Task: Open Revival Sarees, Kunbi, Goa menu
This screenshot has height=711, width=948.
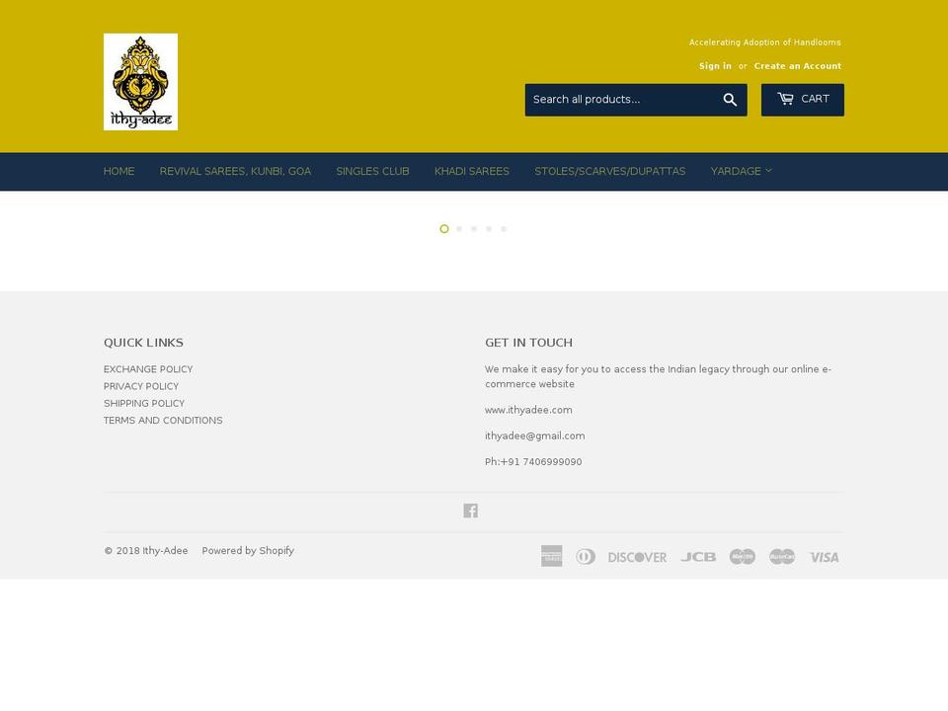Action: [235, 171]
